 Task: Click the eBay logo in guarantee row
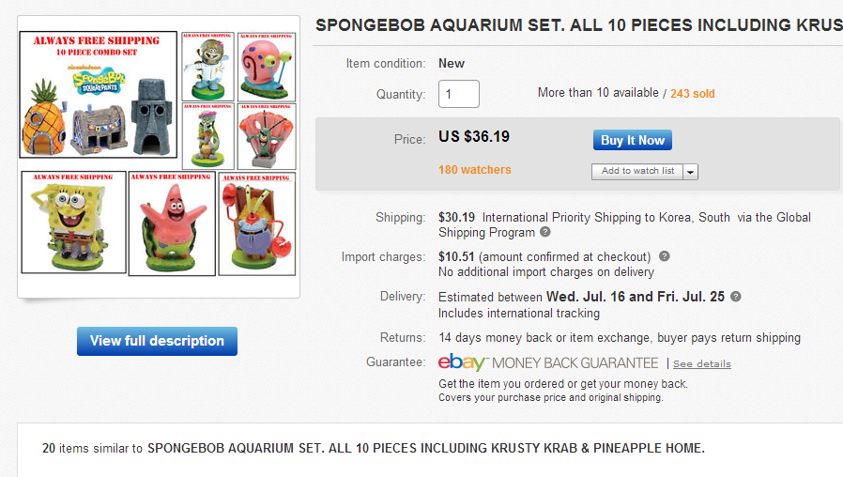462,362
